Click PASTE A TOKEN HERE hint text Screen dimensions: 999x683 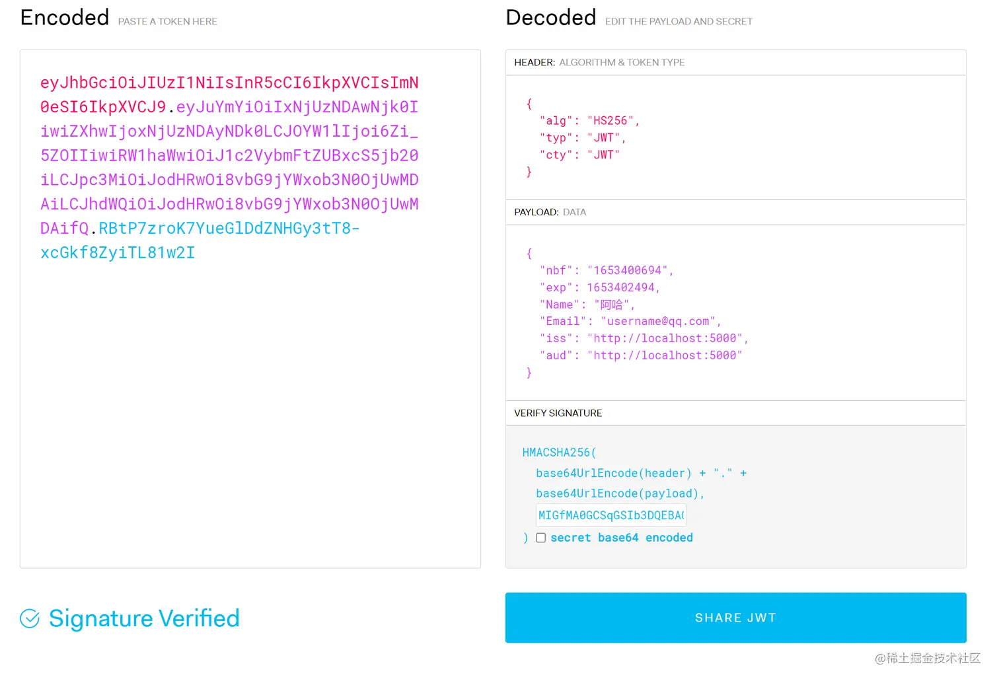coord(168,22)
